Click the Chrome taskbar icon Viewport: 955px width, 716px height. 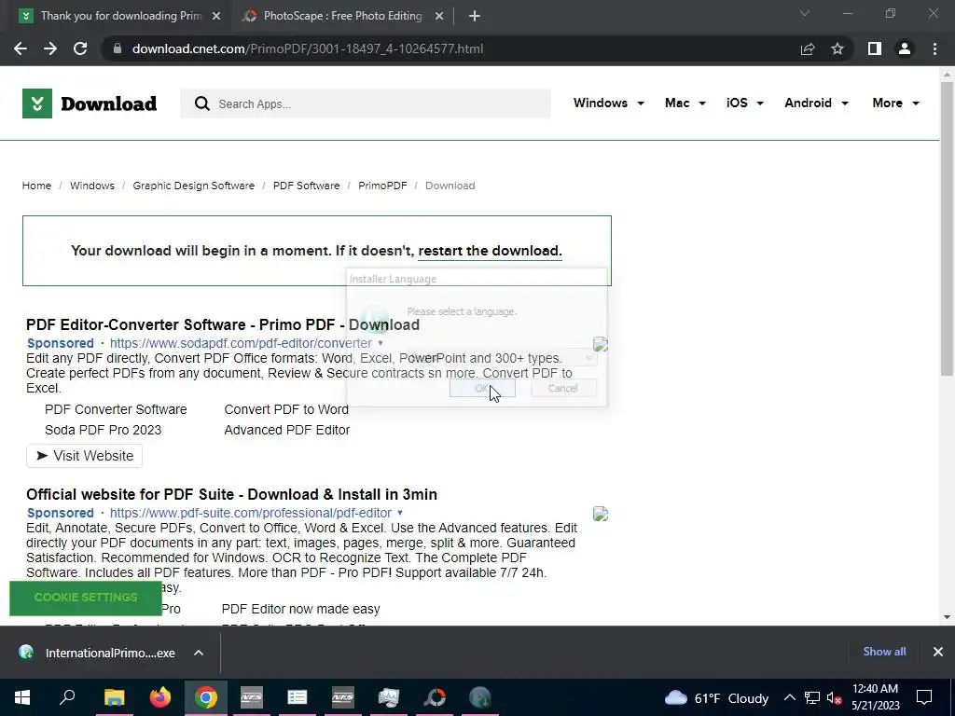[206, 697]
